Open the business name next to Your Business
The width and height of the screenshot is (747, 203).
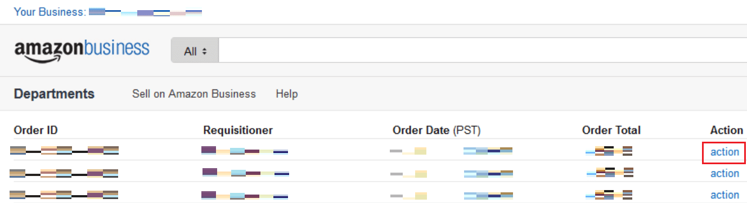146,12
